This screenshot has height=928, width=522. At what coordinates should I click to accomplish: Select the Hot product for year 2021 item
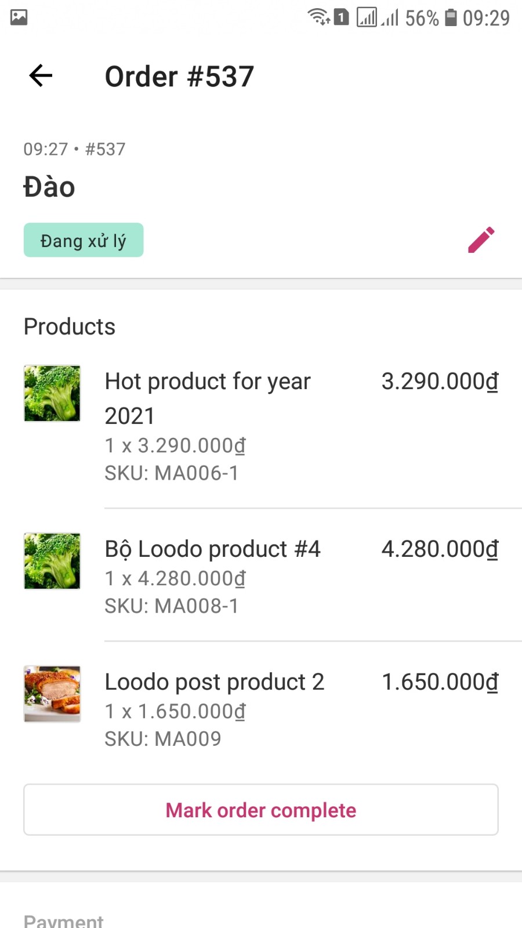208,398
